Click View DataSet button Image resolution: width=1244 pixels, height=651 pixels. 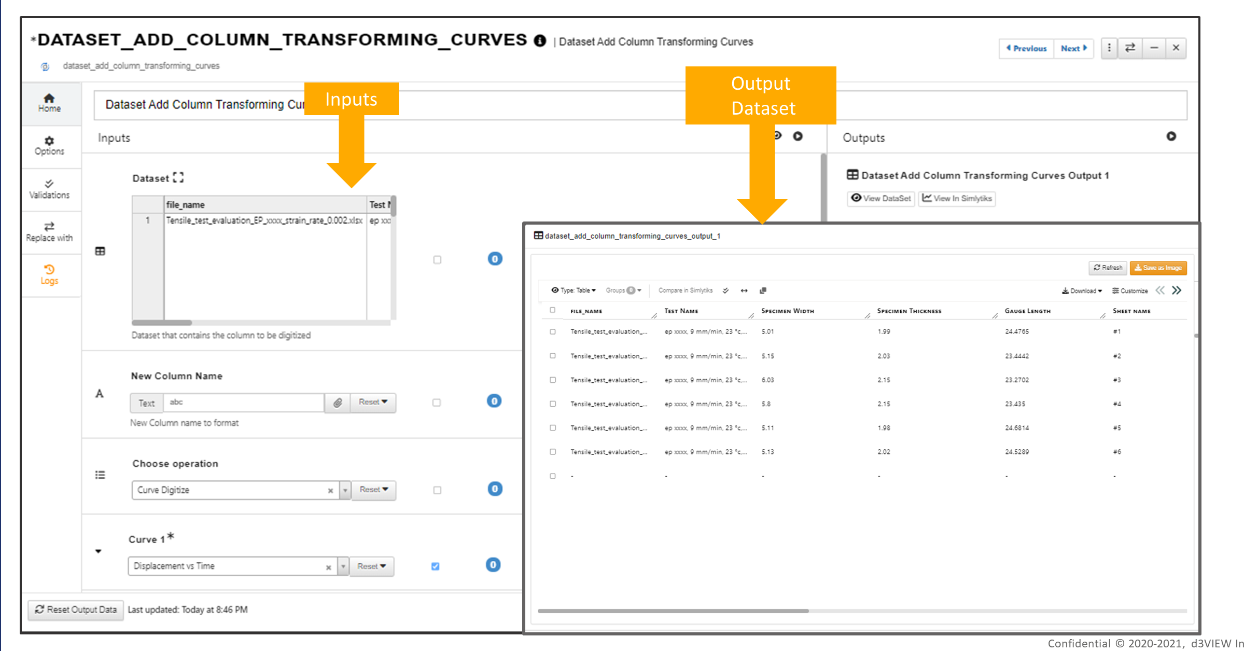[x=880, y=199]
